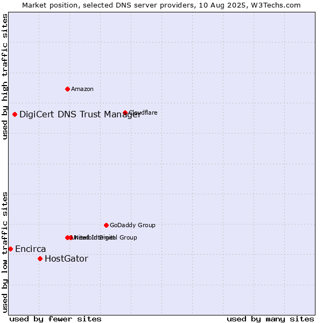Click the 'used by low traffic sites' axis label
Viewport: 323px width, 323px height.
coord(4,252)
